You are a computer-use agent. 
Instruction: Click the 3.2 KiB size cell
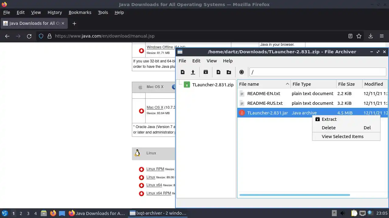[x=344, y=103]
